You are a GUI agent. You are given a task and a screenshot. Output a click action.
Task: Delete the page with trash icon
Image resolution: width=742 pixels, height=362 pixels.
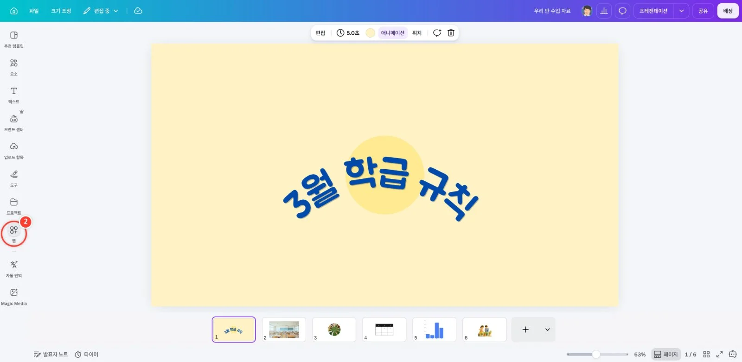pos(451,33)
